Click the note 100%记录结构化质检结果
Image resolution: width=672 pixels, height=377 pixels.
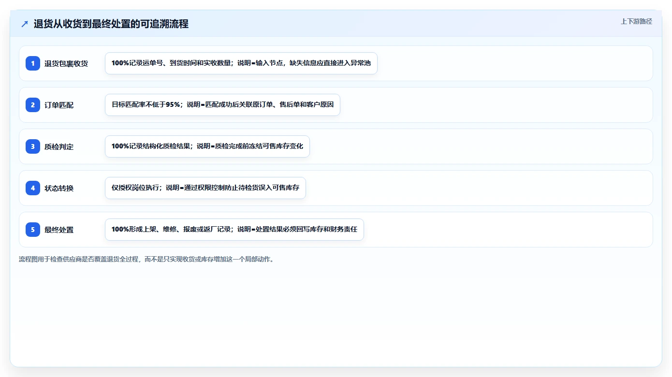point(207,146)
